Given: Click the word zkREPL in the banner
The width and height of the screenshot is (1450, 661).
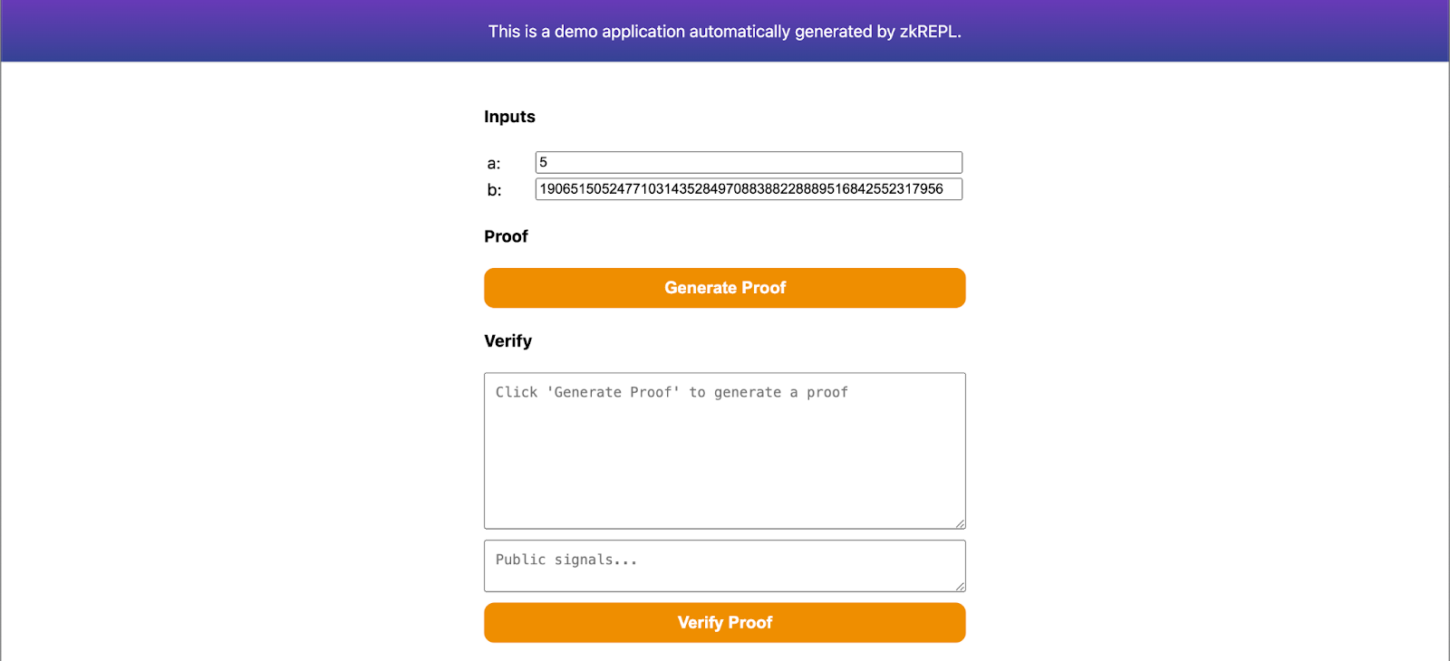Looking at the screenshot, I should coord(928,32).
